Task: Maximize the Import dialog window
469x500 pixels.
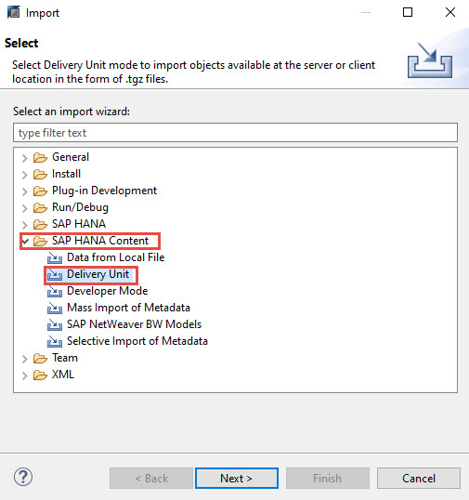Action: (408, 12)
